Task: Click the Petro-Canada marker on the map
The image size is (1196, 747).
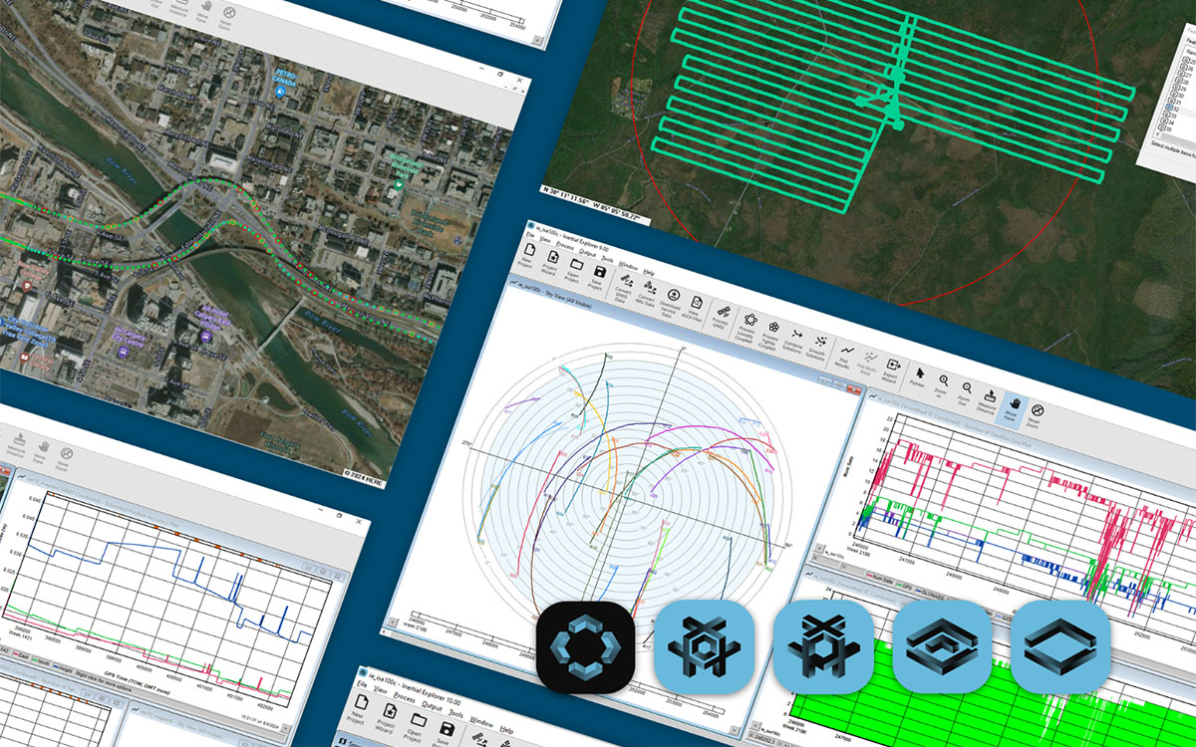Action: (281, 91)
